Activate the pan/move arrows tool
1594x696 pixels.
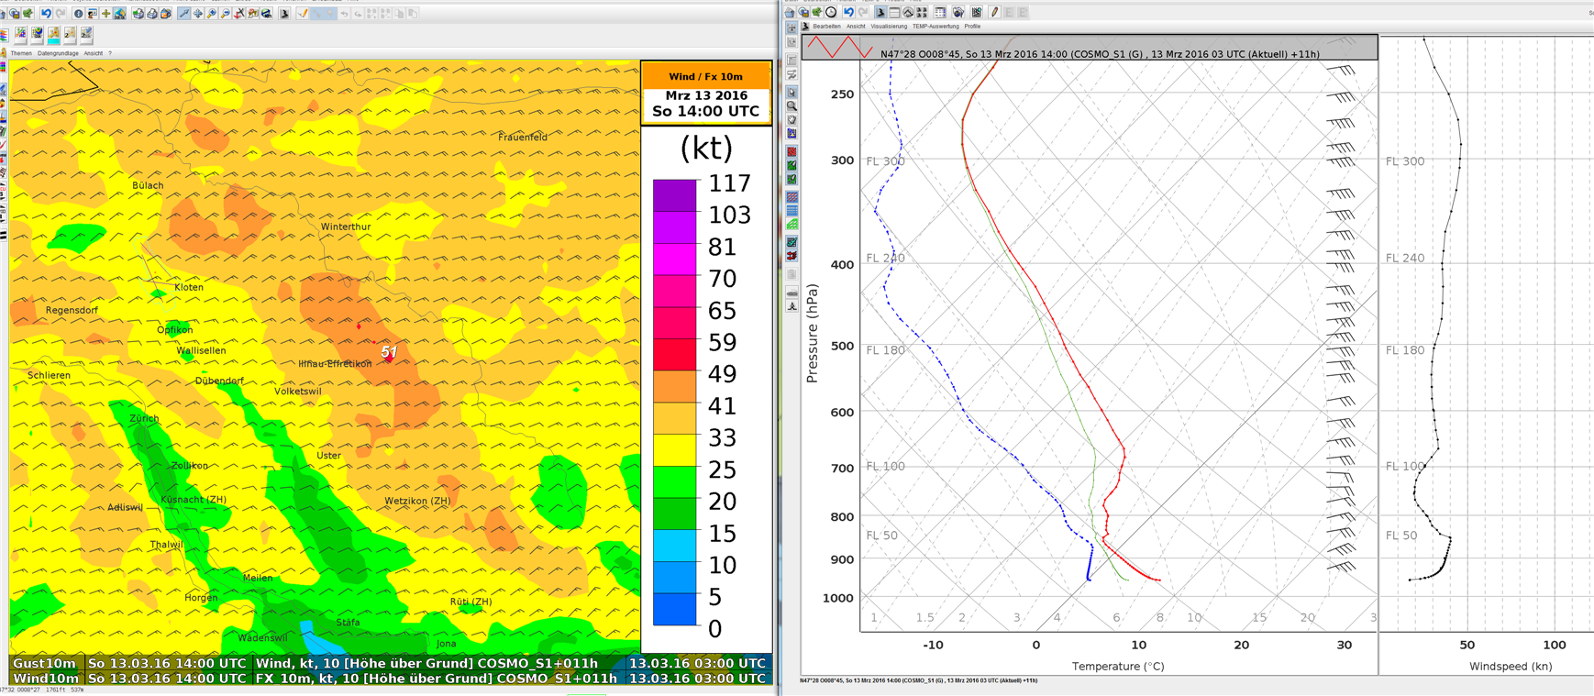click(x=198, y=14)
